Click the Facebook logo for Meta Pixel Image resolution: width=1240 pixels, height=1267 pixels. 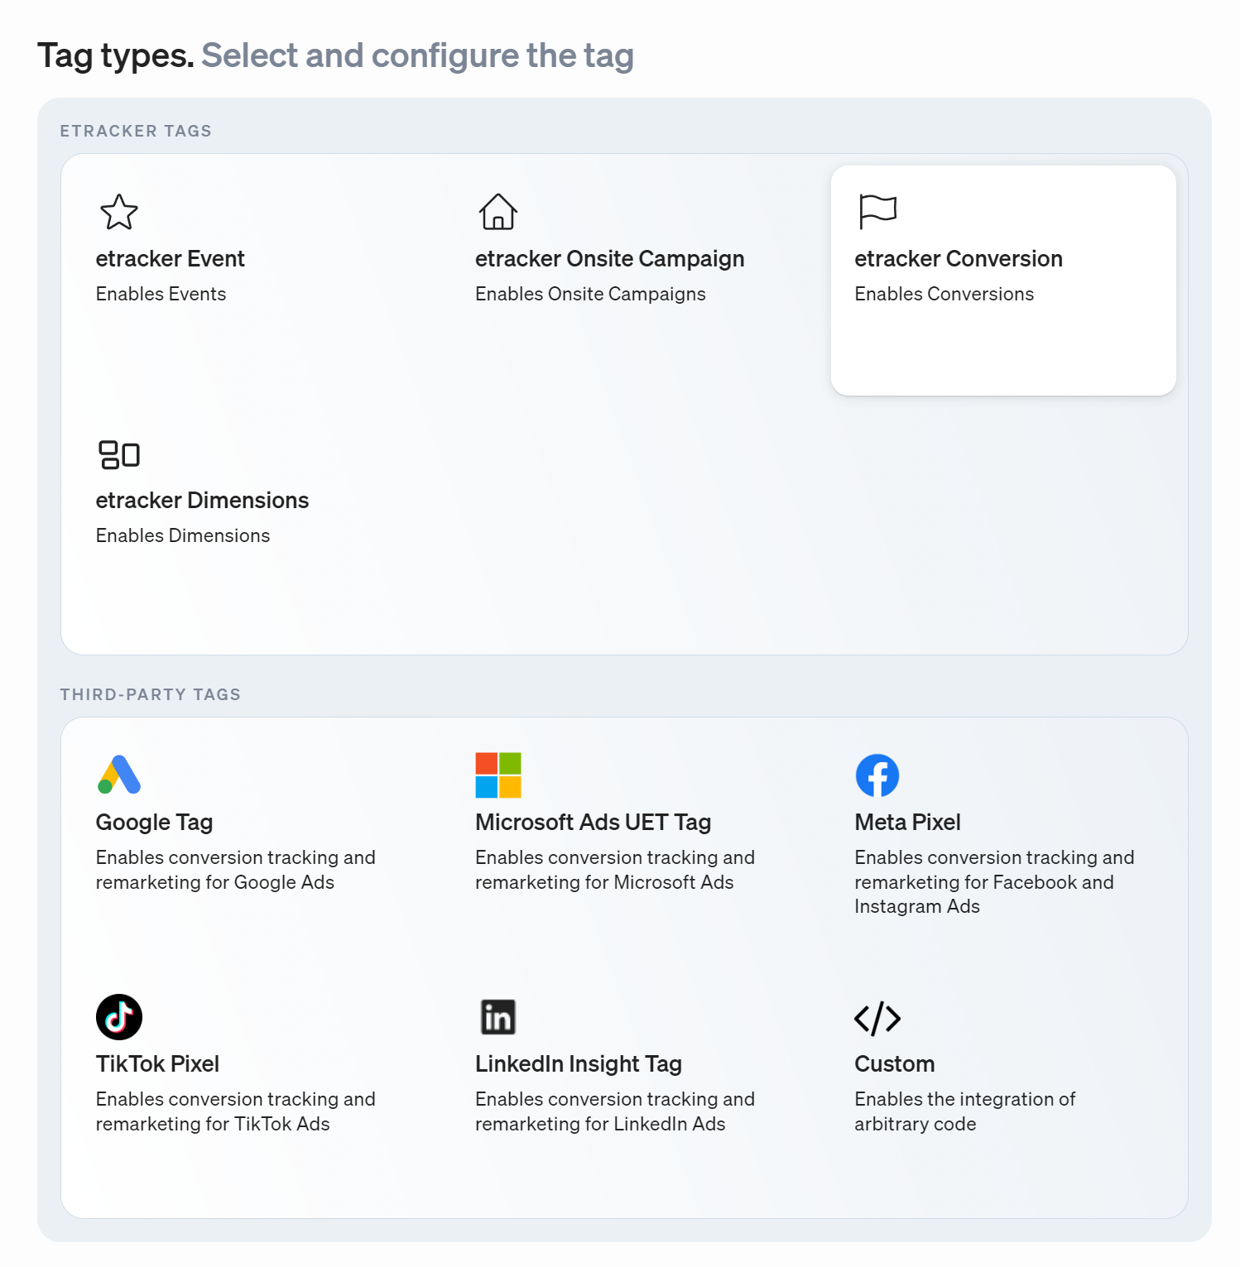point(877,775)
